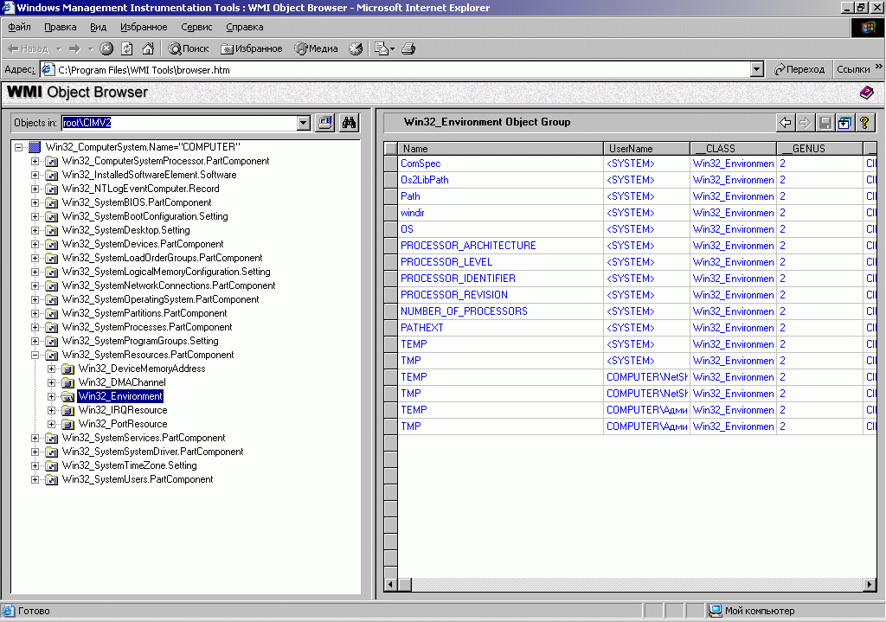Click the __CLASS column header

(734, 149)
